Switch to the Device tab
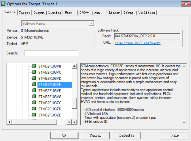Image resolution: width=191 pixels, height=141 pixels. [x=10, y=12]
